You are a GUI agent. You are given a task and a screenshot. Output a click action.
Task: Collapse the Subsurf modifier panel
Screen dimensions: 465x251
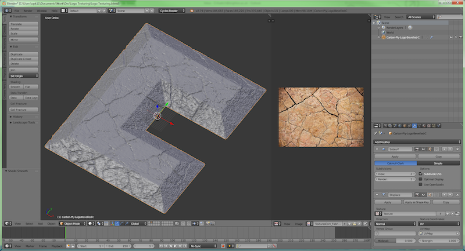click(377, 149)
